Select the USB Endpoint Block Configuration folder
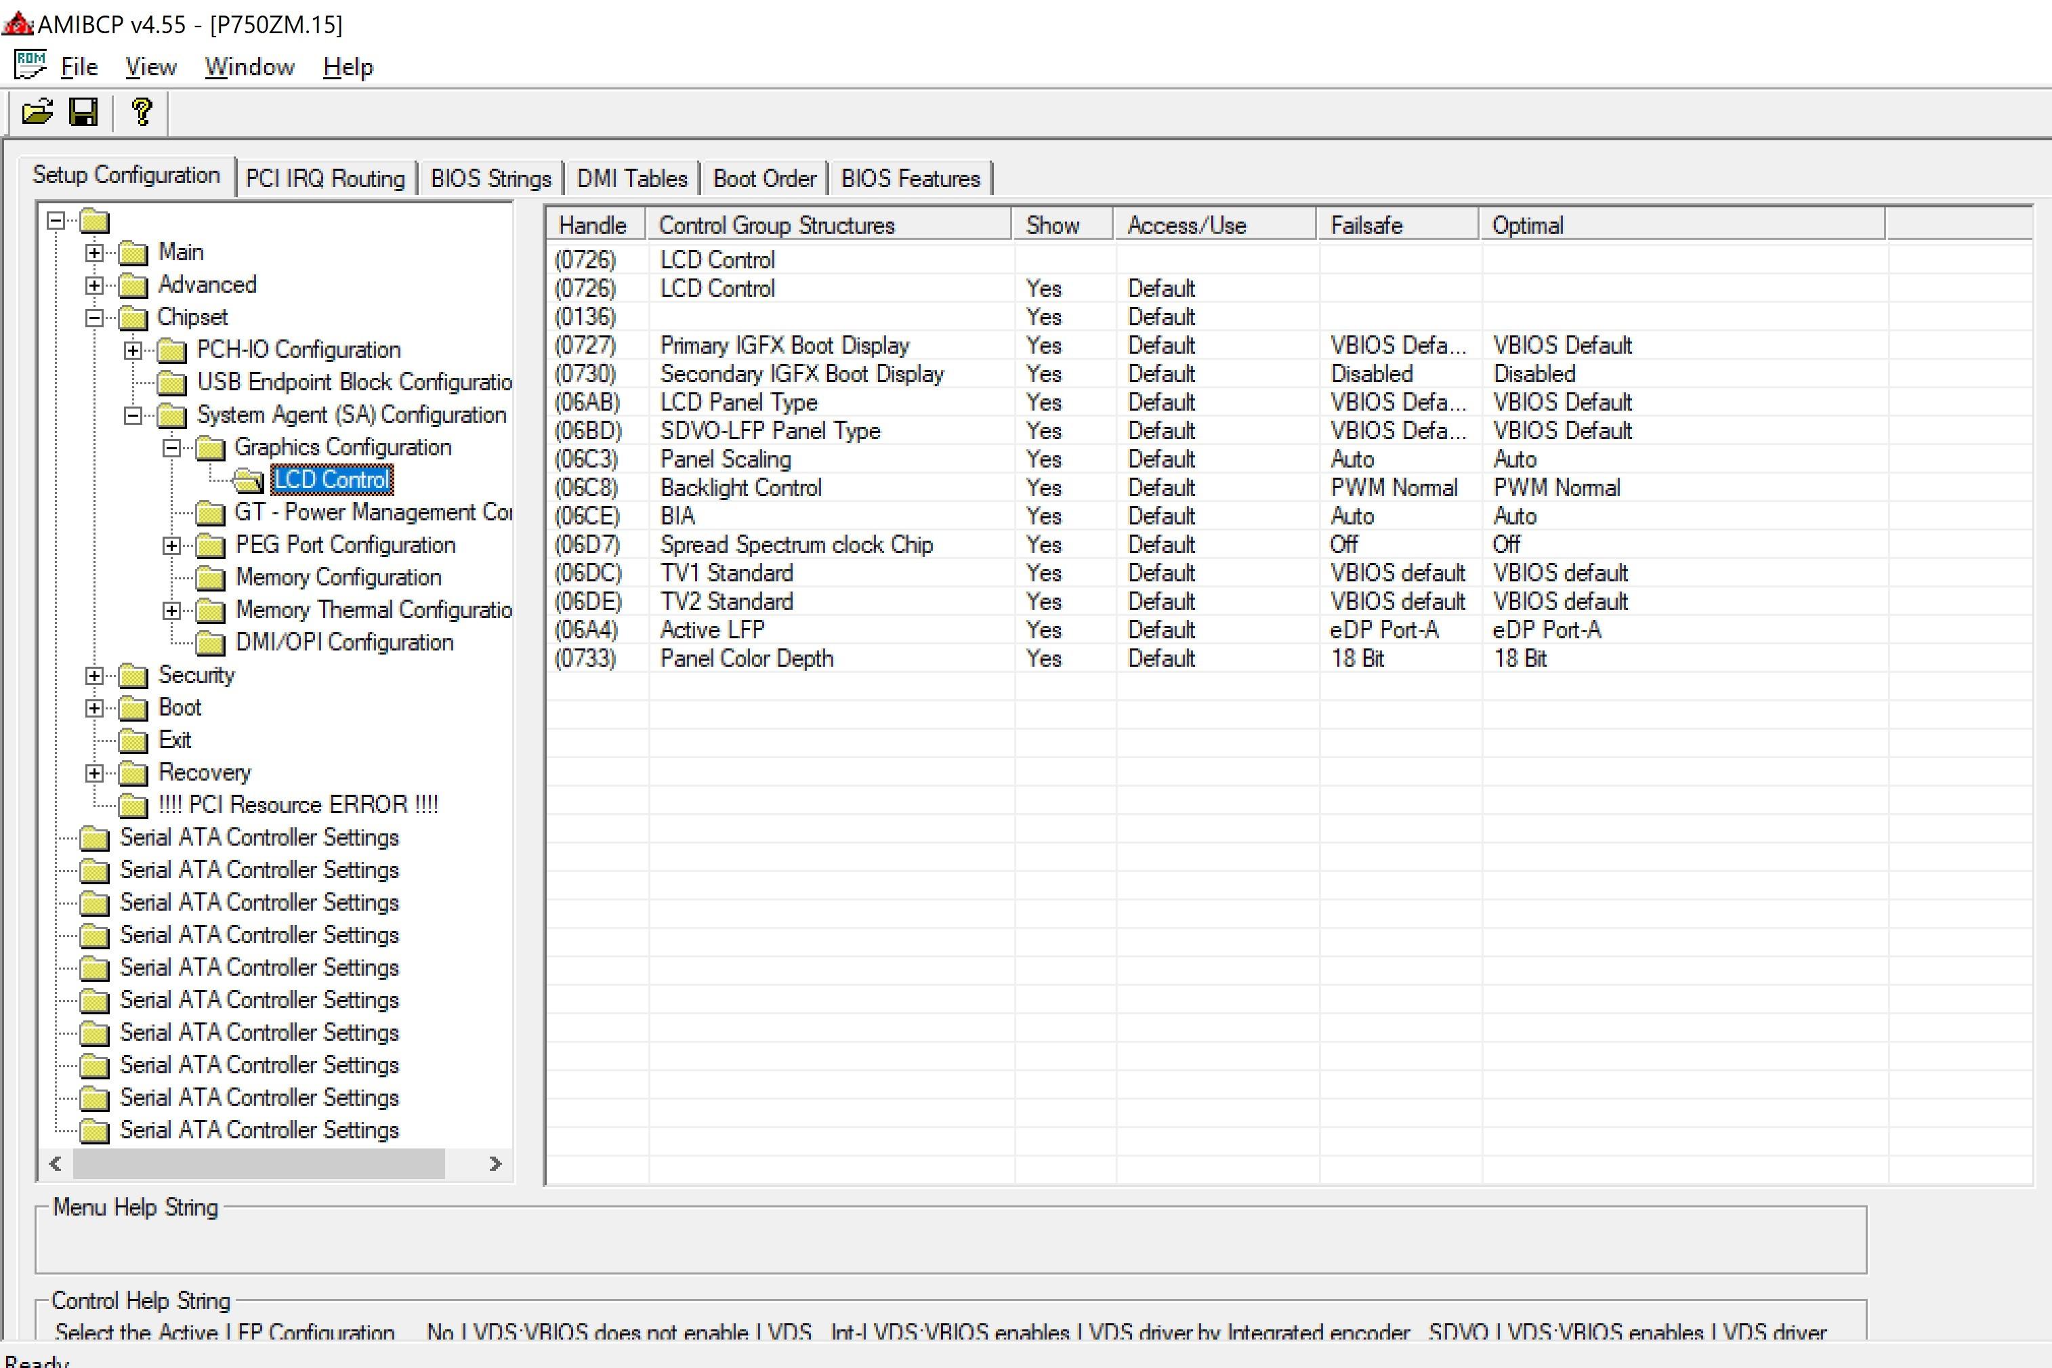2052x1368 pixels. point(354,382)
